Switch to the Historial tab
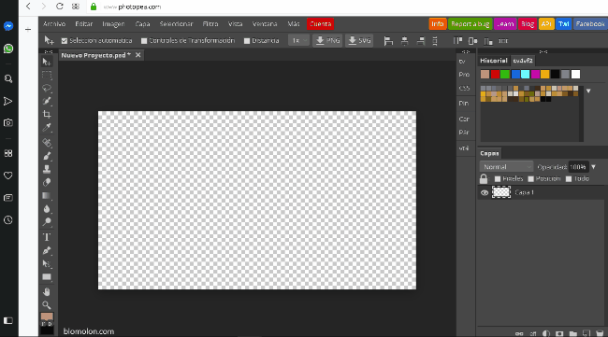The height and width of the screenshot is (337, 608). [x=494, y=61]
